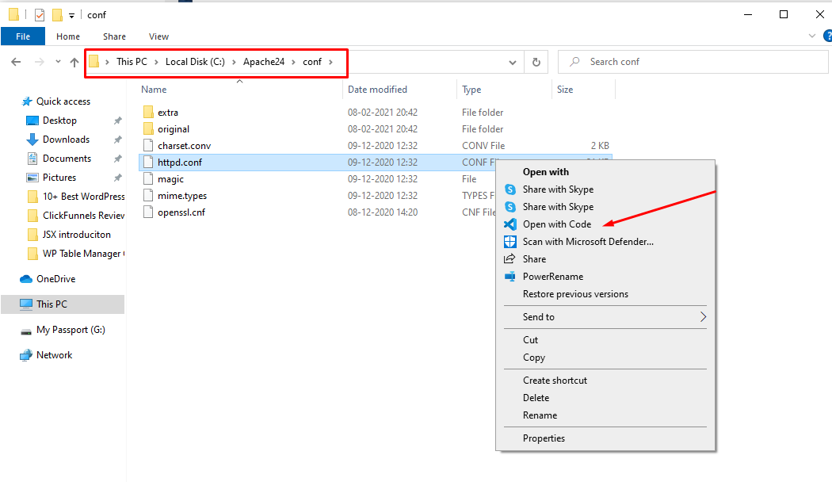Open the File ribbon tab

point(23,36)
